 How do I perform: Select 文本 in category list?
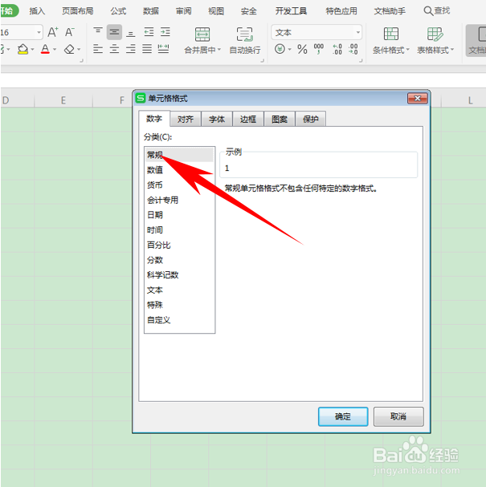179,290
